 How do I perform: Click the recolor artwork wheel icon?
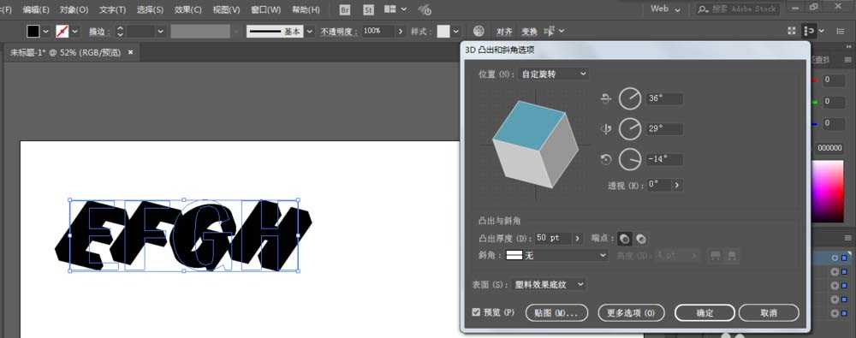point(479,31)
